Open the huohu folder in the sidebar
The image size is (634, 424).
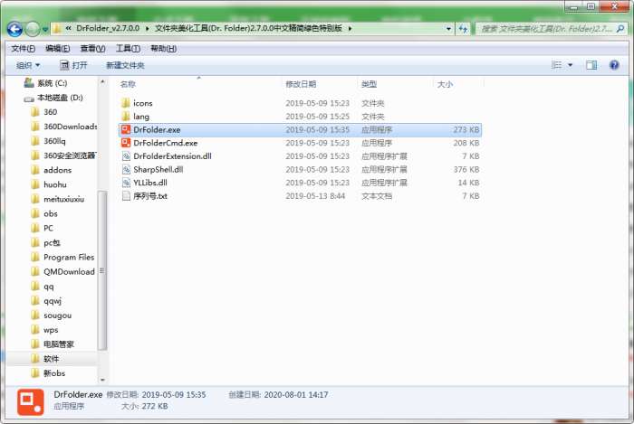[x=49, y=184]
